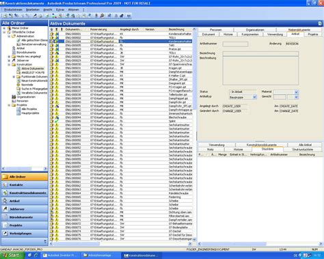Select the Alle Projekte icon in the tree

point(18,109)
